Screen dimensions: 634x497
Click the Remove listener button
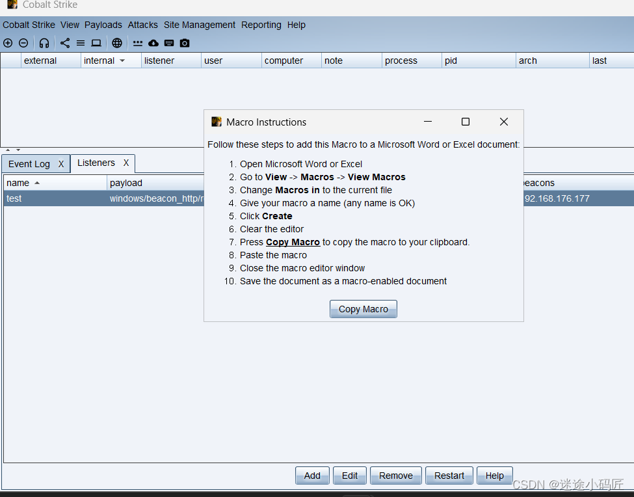[396, 476]
